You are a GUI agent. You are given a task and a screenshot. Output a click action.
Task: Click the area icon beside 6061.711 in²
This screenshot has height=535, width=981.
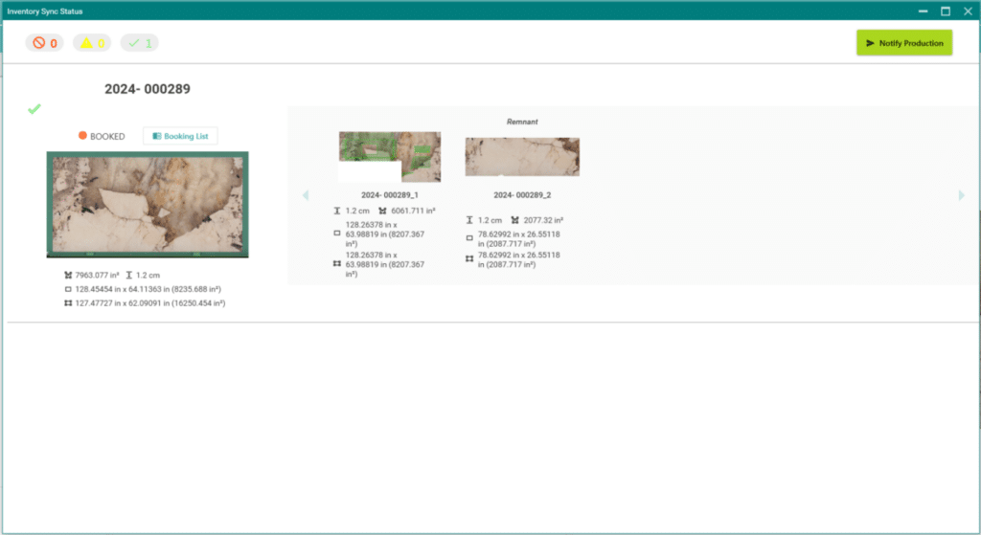pyautogui.click(x=382, y=211)
